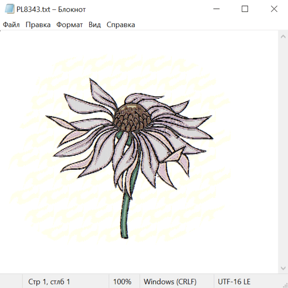Minimize the Блокнот window
Image resolution: width=288 pixels, height=288 pixels.
(x=216, y=9)
